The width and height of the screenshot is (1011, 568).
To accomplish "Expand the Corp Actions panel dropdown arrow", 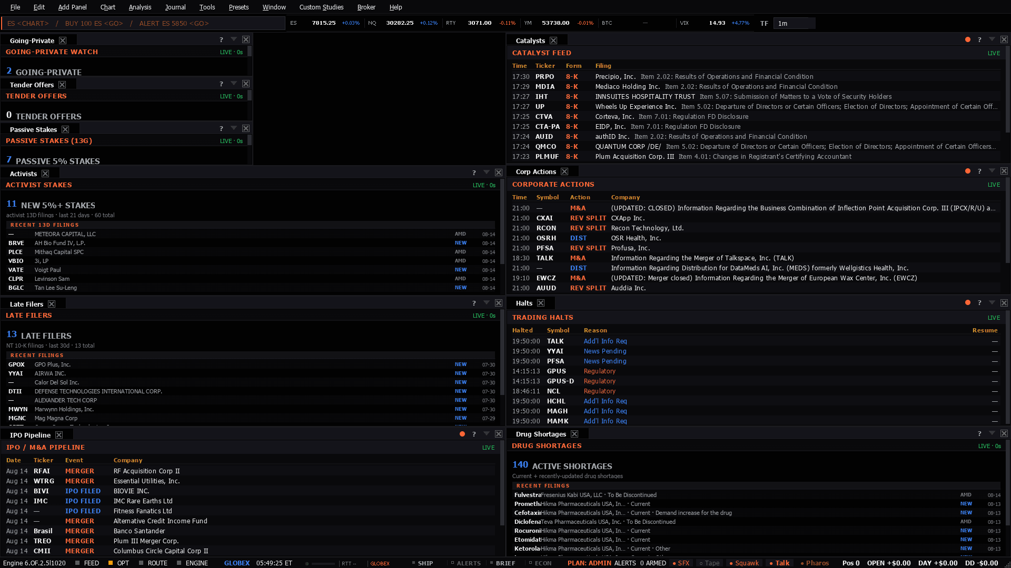I will point(992,171).
